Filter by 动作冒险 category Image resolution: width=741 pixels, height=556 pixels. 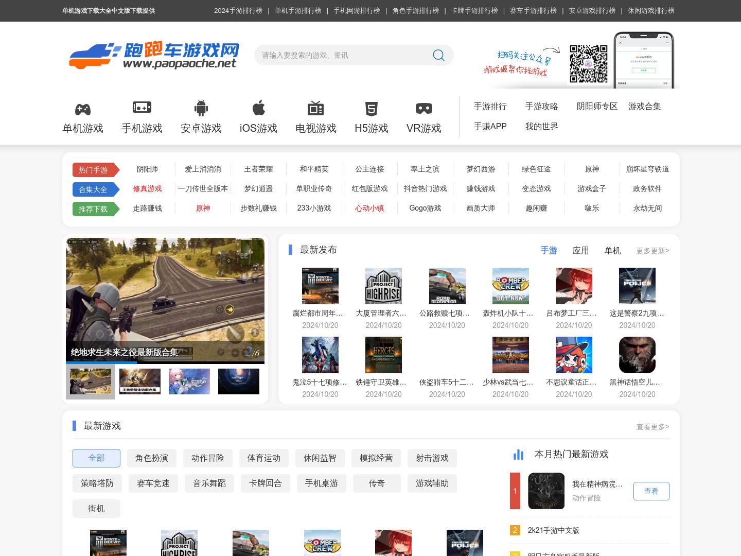tap(208, 458)
